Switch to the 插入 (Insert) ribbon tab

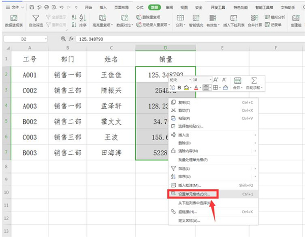103,8
